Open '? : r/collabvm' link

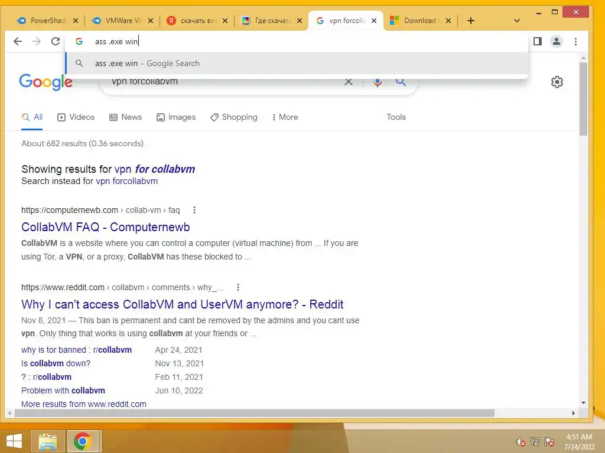point(46,377)
